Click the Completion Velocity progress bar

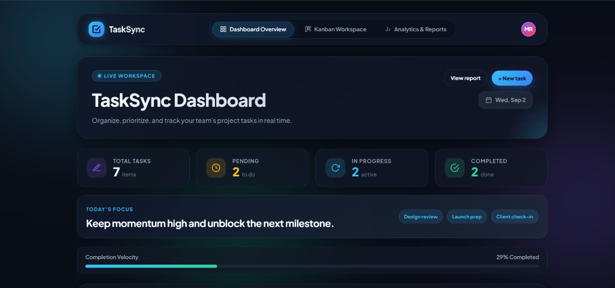point(312,266)
